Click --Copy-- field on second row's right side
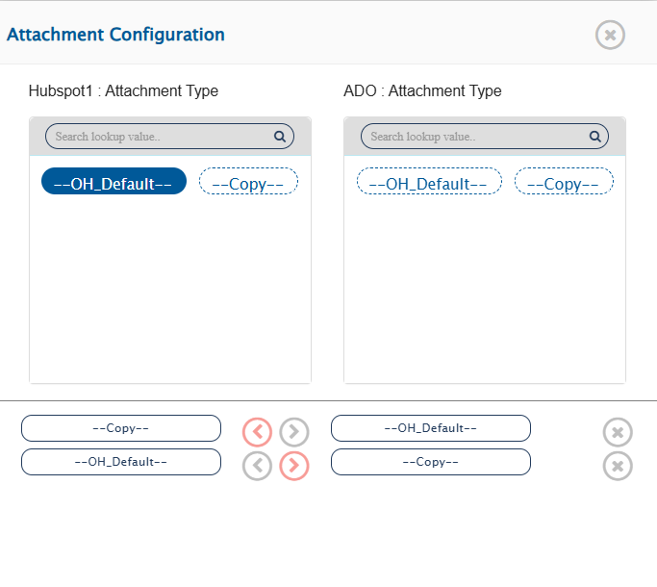The image size is (657, 587). click(431, 462)
